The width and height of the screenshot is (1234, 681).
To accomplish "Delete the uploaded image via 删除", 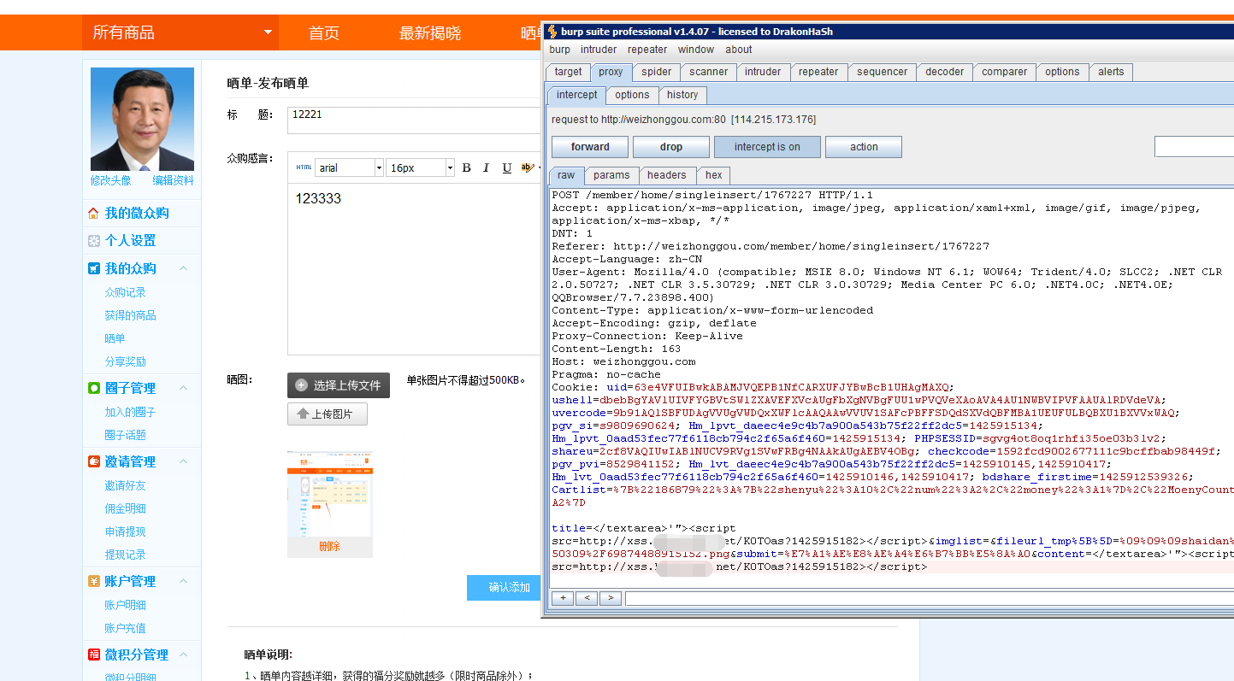I will pos(330,547).
